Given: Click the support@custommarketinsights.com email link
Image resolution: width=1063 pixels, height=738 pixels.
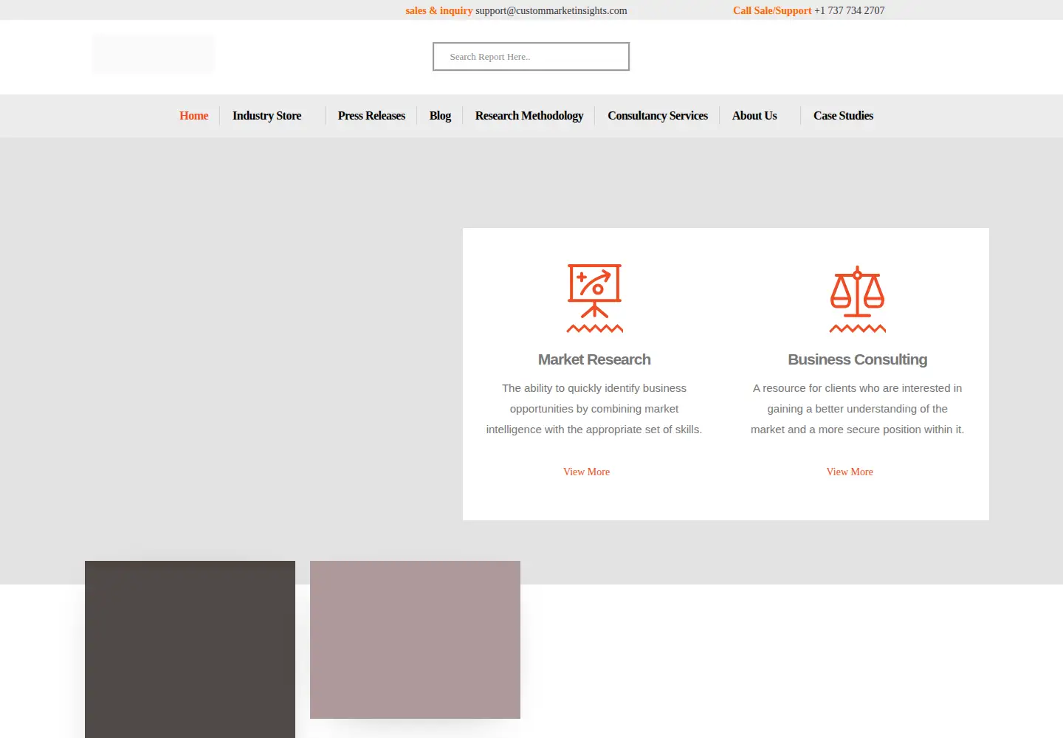Looking at the screenshot, I should click(551, 10).
